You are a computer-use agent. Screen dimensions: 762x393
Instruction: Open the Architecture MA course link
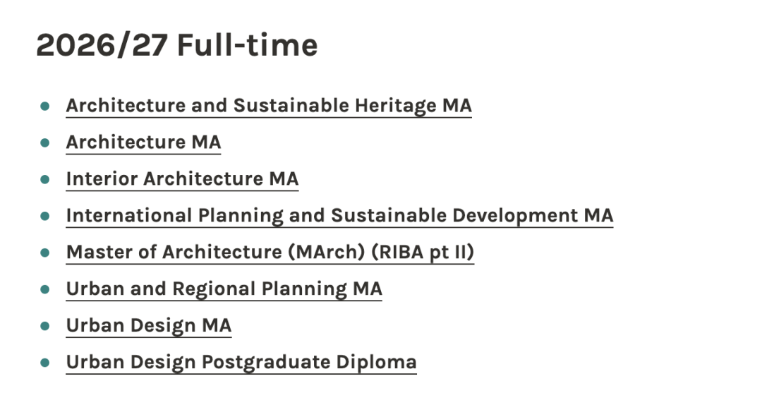point(143,143)
